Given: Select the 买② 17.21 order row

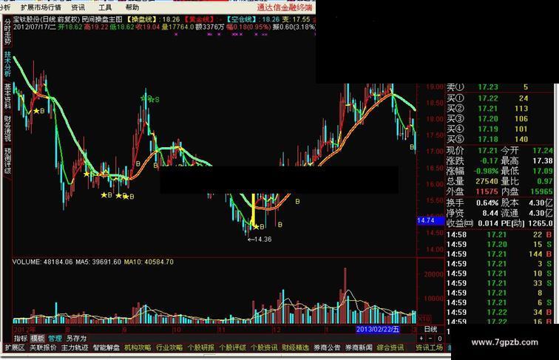Looking at the screenshot, I should tap(499, 109).
